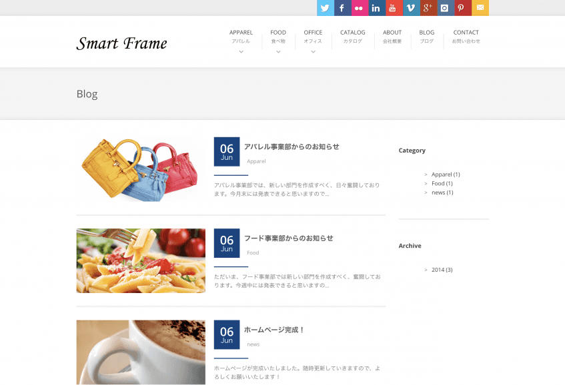Open the OFFICE navigation menu
The image size is (565, 385).
[x=313, y=37]
